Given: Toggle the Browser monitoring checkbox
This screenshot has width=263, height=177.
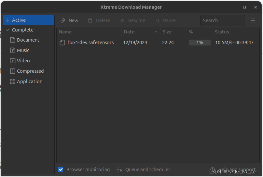Looking at the screenshot, I should click(x=61, y=170).
